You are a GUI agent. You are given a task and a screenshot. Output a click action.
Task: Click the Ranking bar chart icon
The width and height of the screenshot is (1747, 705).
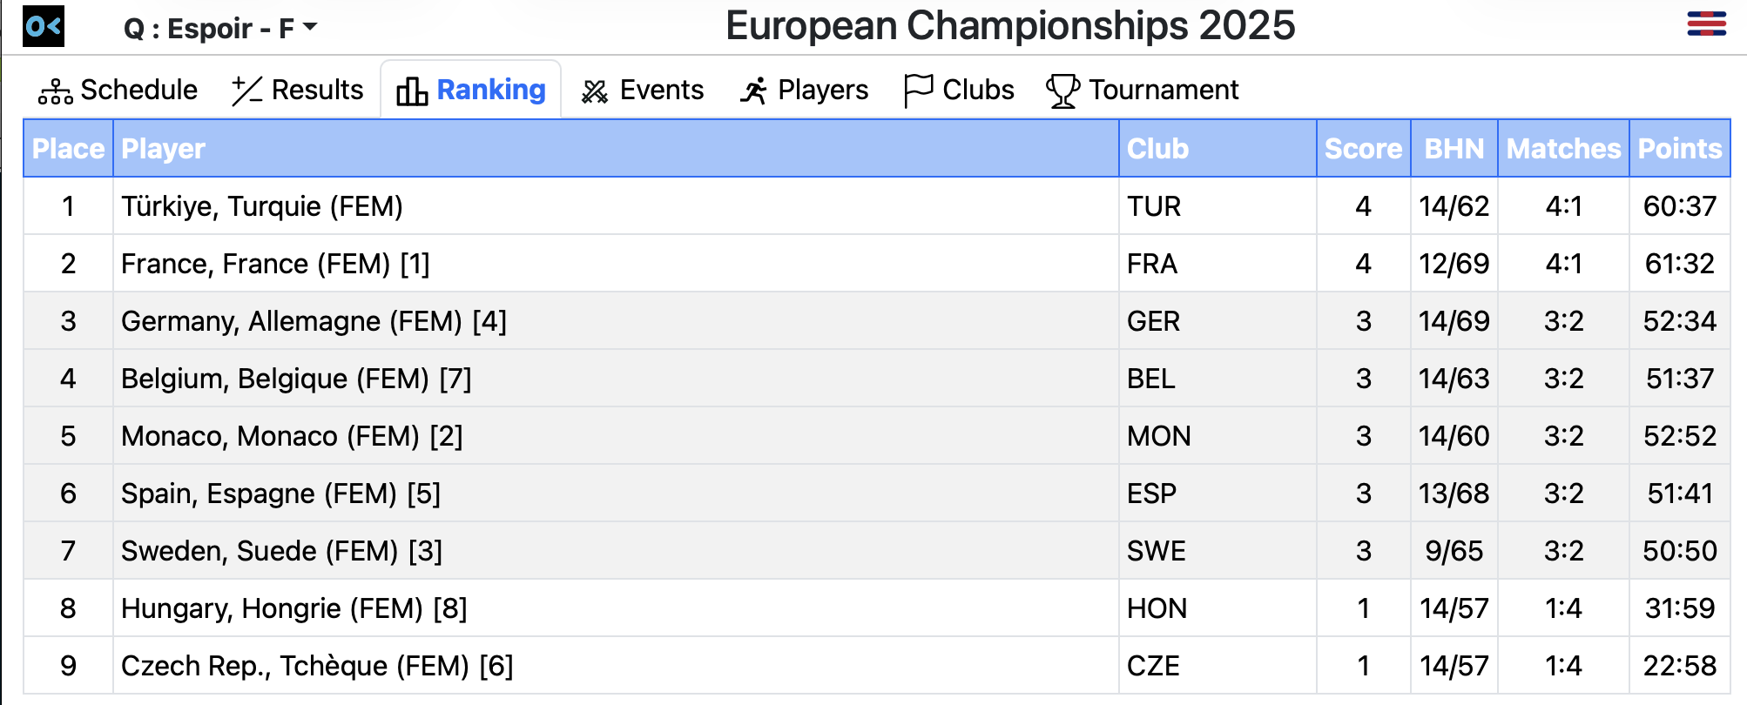pyautogui.click(x=412, y=91)
